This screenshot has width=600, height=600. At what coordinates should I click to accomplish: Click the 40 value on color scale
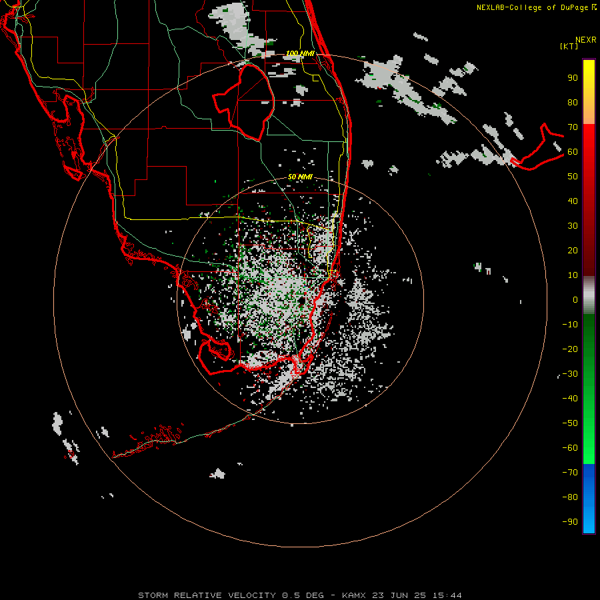point(573,201)
